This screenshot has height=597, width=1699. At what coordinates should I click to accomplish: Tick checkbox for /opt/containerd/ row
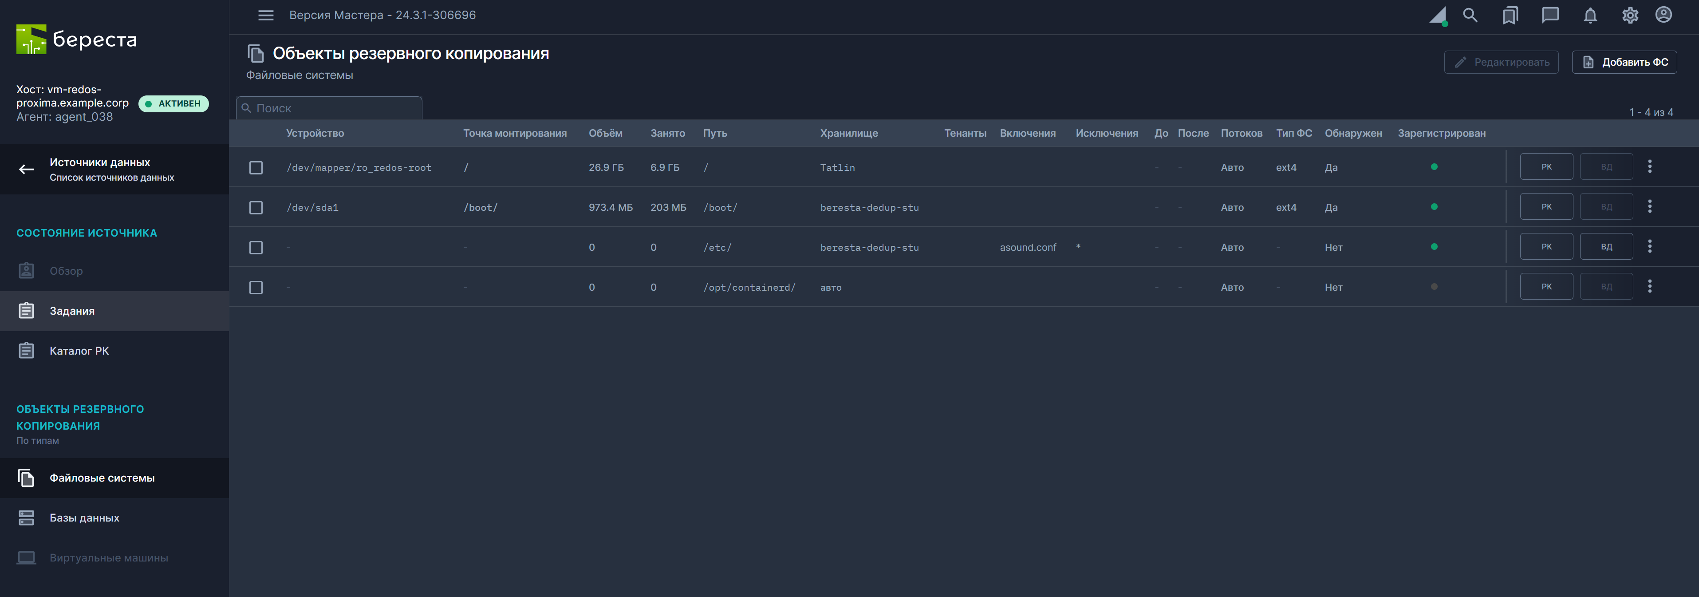click(256, 288)
